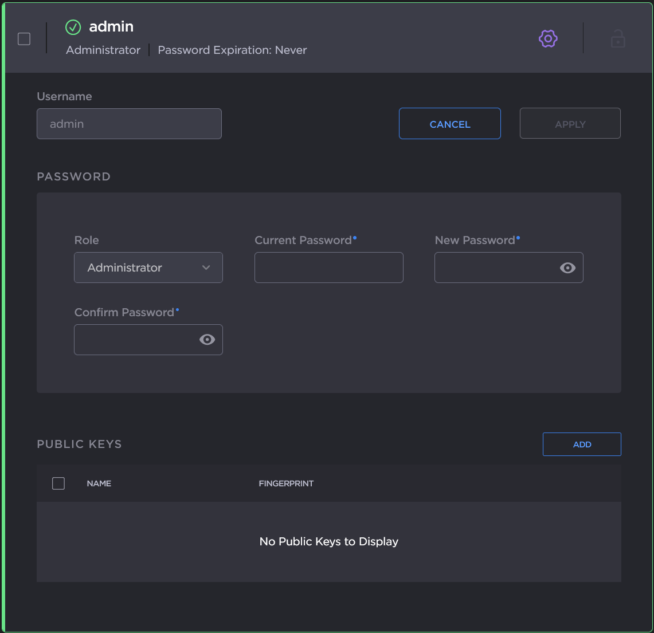Show the New Password text
The width and height of the screenshot is (654, 633).
(567, 268)
